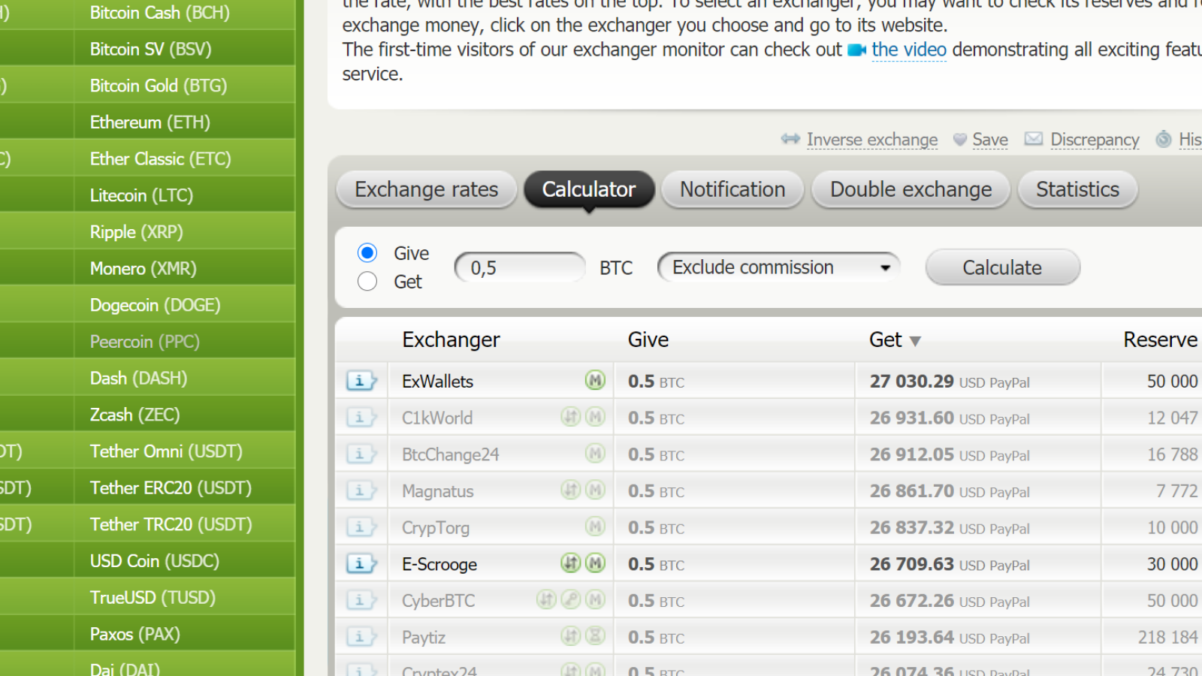Click the Discrepancy link
This screenshot has width=1202, height=676.
[x=1095, y=140]
